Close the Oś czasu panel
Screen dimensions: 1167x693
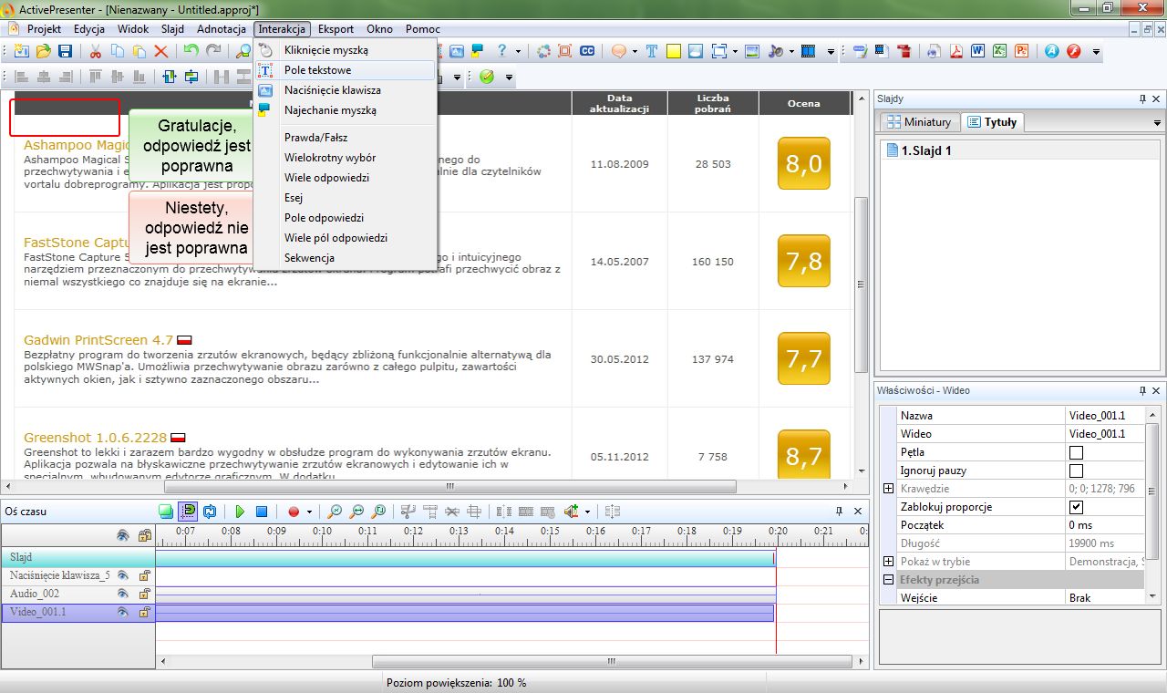tap(858, 512)
